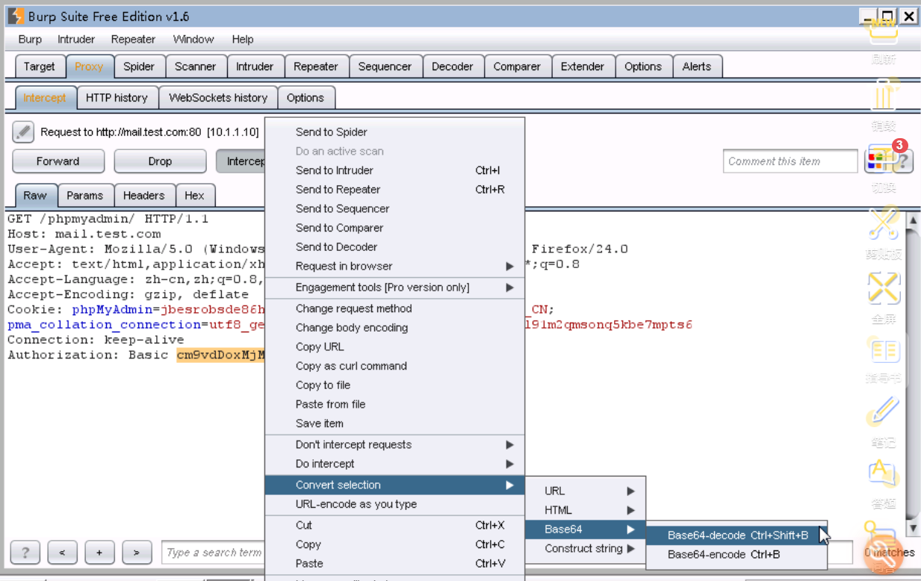Select Send to Sequencer

(395, 208)
